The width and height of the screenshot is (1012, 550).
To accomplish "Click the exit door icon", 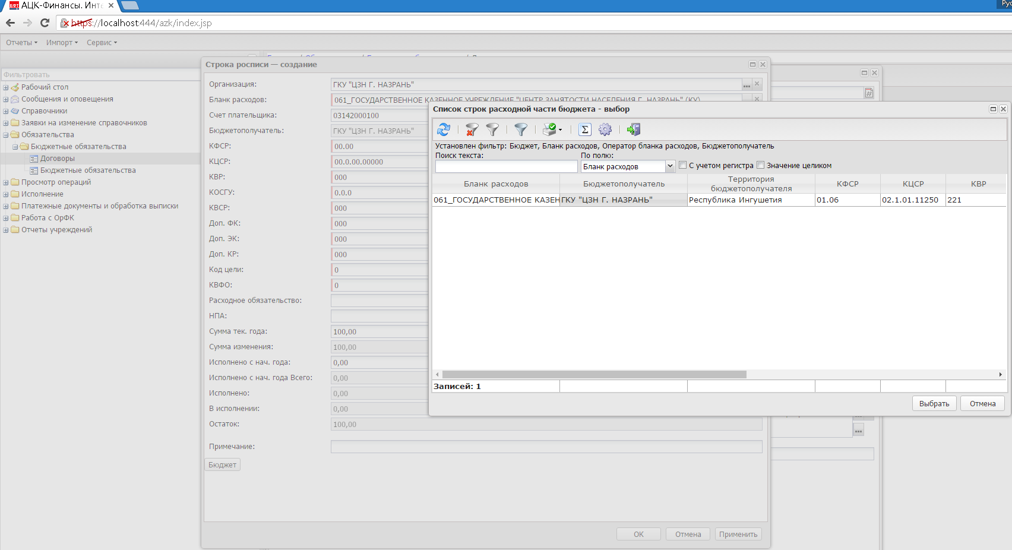I will point(634,129).
